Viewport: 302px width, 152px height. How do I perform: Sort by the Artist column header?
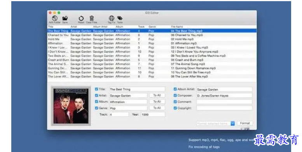click(73, 27)
